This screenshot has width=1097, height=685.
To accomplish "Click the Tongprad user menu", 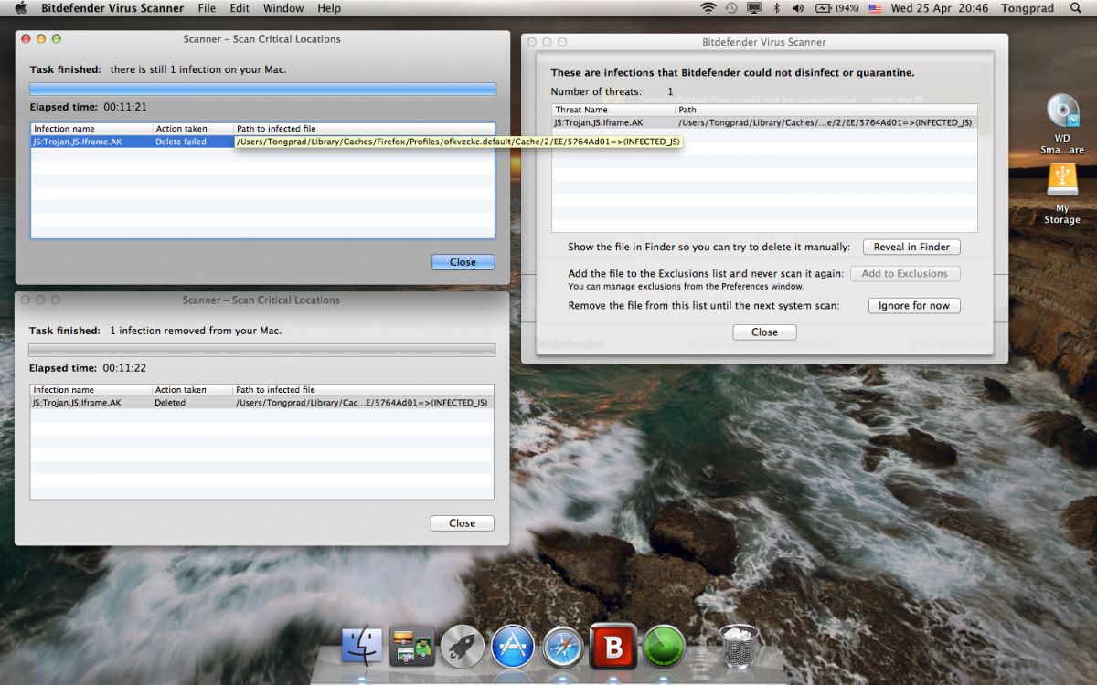I will (x=1026, y=8).
